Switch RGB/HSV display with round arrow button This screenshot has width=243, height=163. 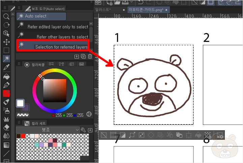[x=89, y=114]
